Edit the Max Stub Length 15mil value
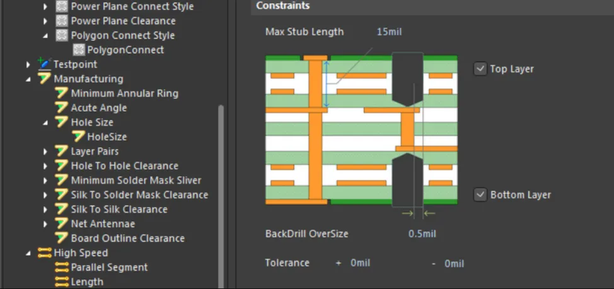This screenshot has height=289, width=614. coord(389,32)
